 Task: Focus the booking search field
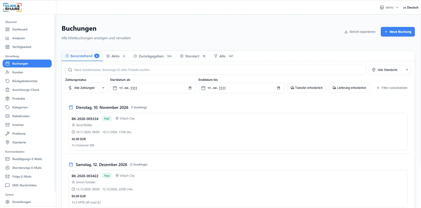(x=215, y=70)
